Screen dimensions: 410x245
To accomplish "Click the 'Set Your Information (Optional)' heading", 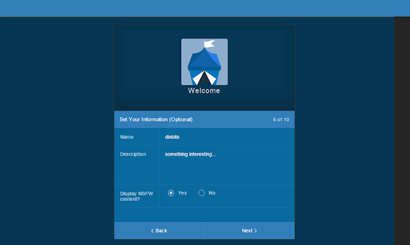I will point(156,120).
